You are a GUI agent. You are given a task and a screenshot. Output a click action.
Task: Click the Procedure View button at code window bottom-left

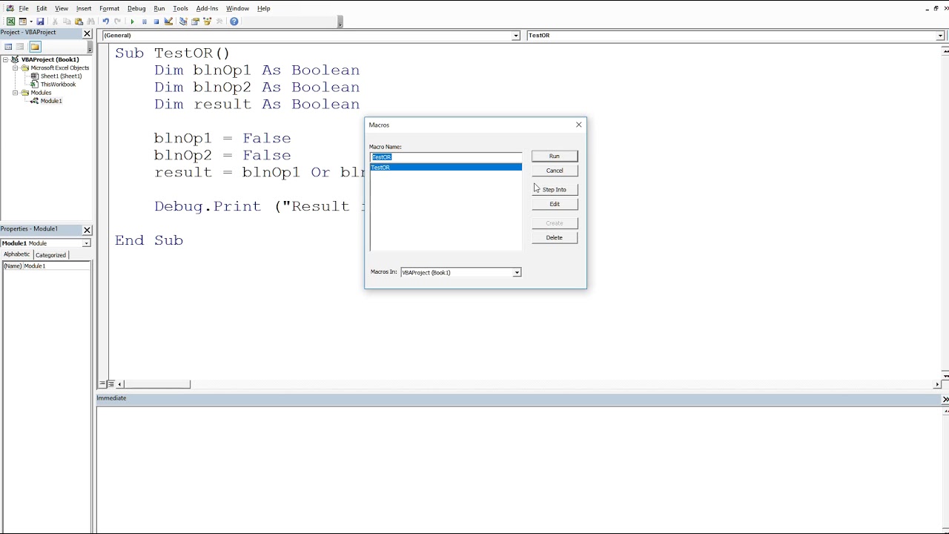tap(102, 384)
